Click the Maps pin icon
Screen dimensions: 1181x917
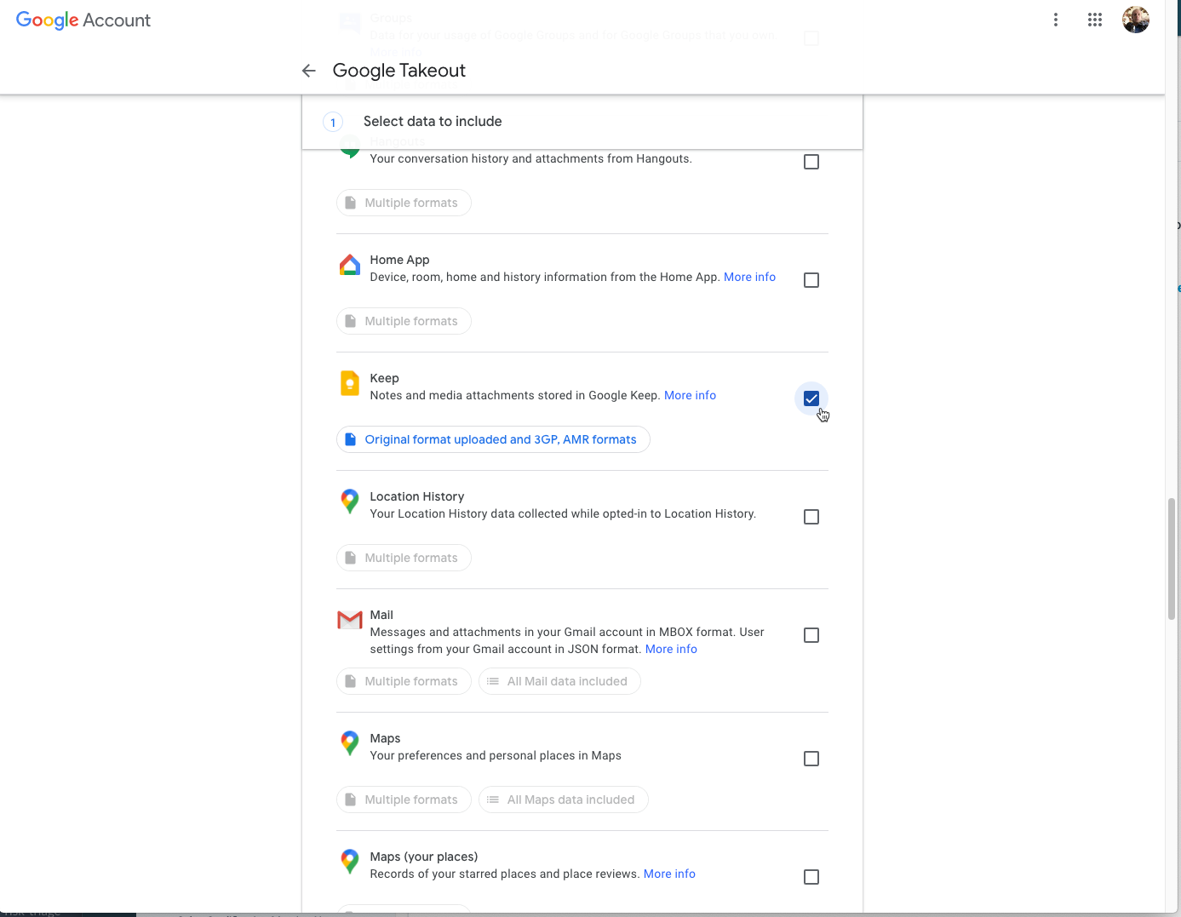pos(350,743)
